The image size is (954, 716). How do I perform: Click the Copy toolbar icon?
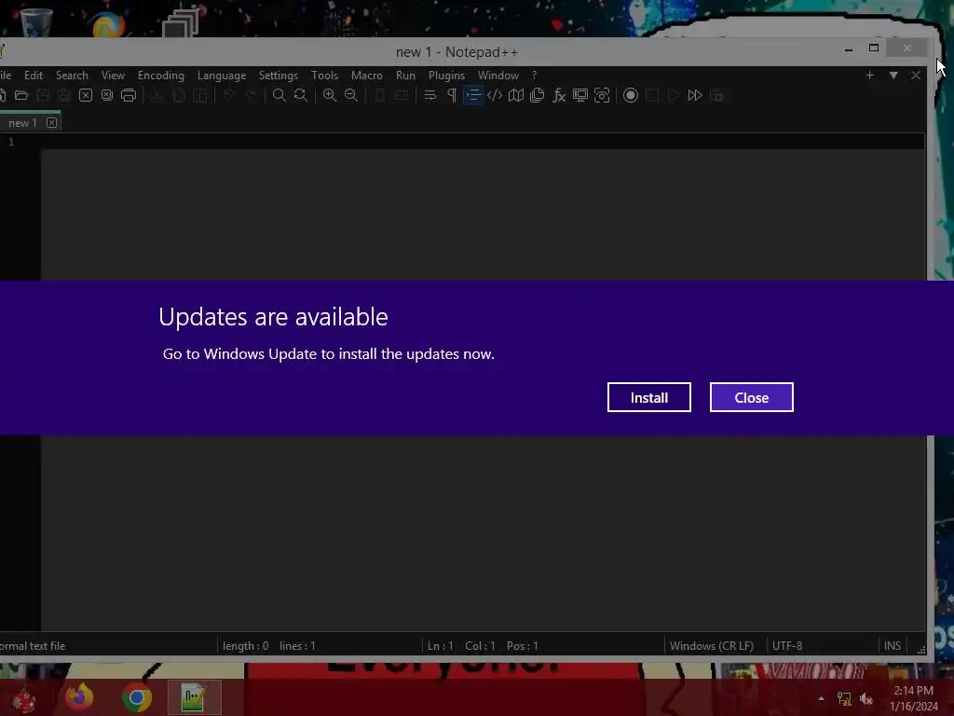pos(179,95)
